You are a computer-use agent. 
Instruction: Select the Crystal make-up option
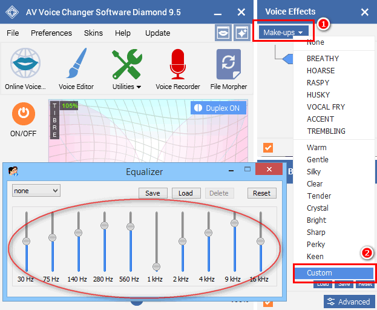[x=334, y=208]
